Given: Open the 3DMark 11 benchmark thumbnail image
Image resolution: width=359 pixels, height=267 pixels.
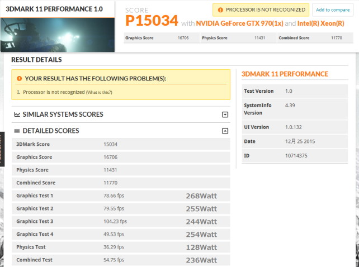Looking at the screenshot, I should [x=58, y=35].
